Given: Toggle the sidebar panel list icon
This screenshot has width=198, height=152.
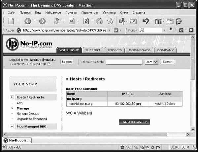Looking at the screenshot, I should 170,21.
